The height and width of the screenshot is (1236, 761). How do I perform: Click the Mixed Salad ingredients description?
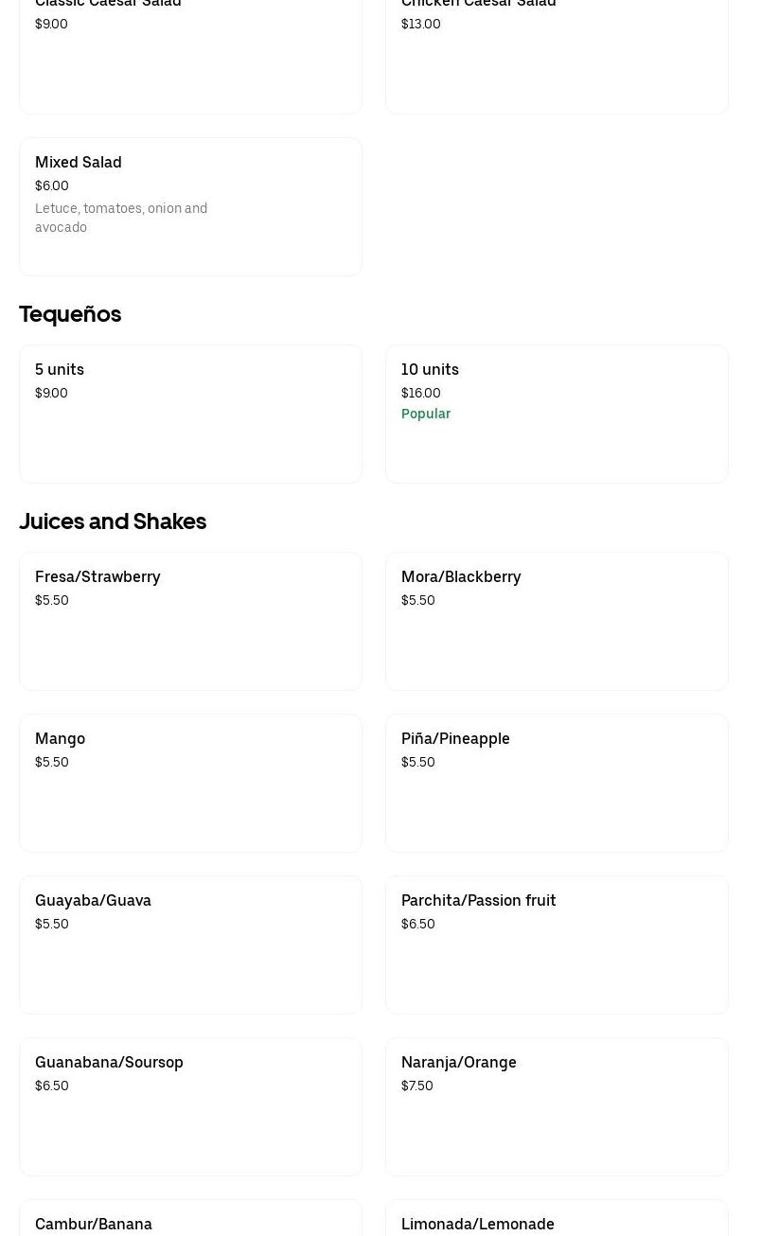(121, 218)
